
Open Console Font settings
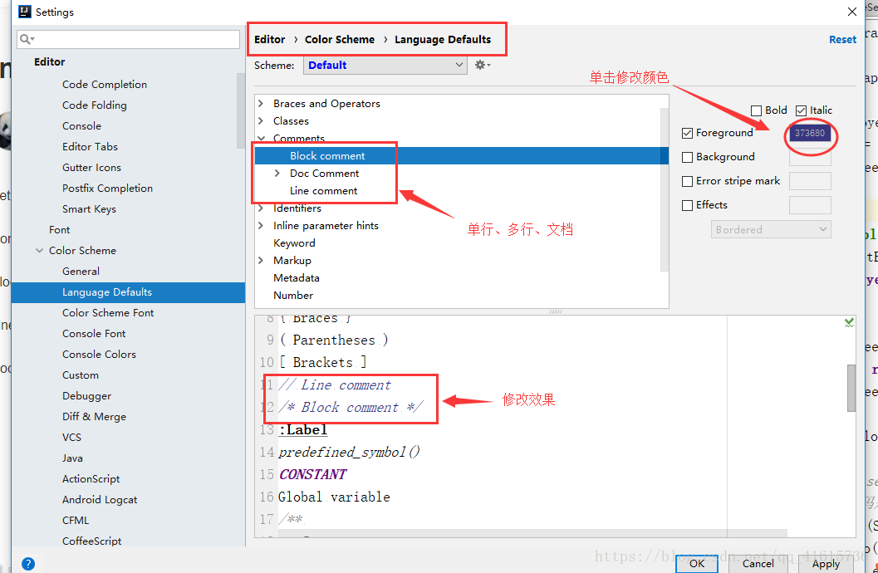click(94, 334)
